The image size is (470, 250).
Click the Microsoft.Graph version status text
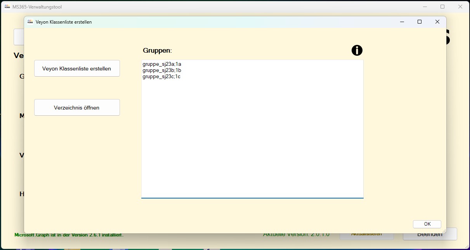pyautogui.click(x=68, y=235)
